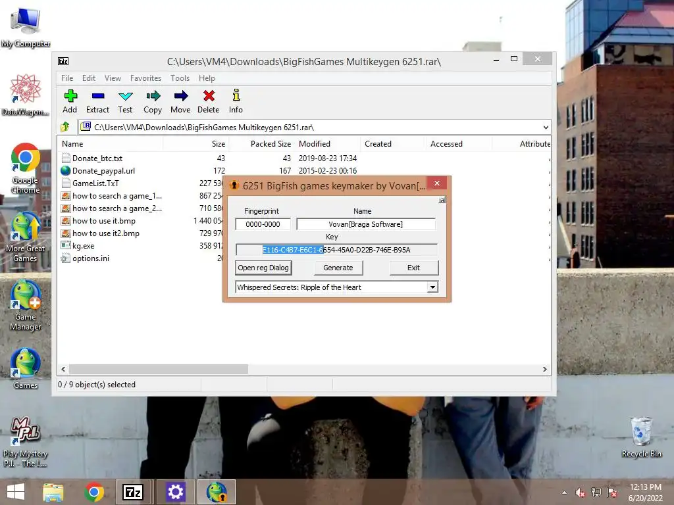Viewport: 674px width, 505px height.
Task: Open More Great Games desktop shortcut
Action: (26, 237)
